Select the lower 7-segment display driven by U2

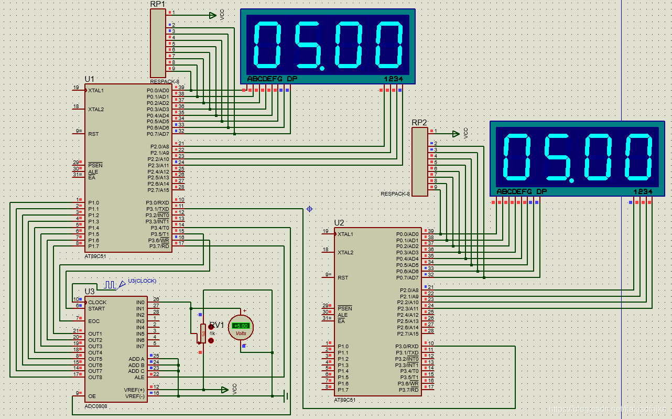click(577, 159)
